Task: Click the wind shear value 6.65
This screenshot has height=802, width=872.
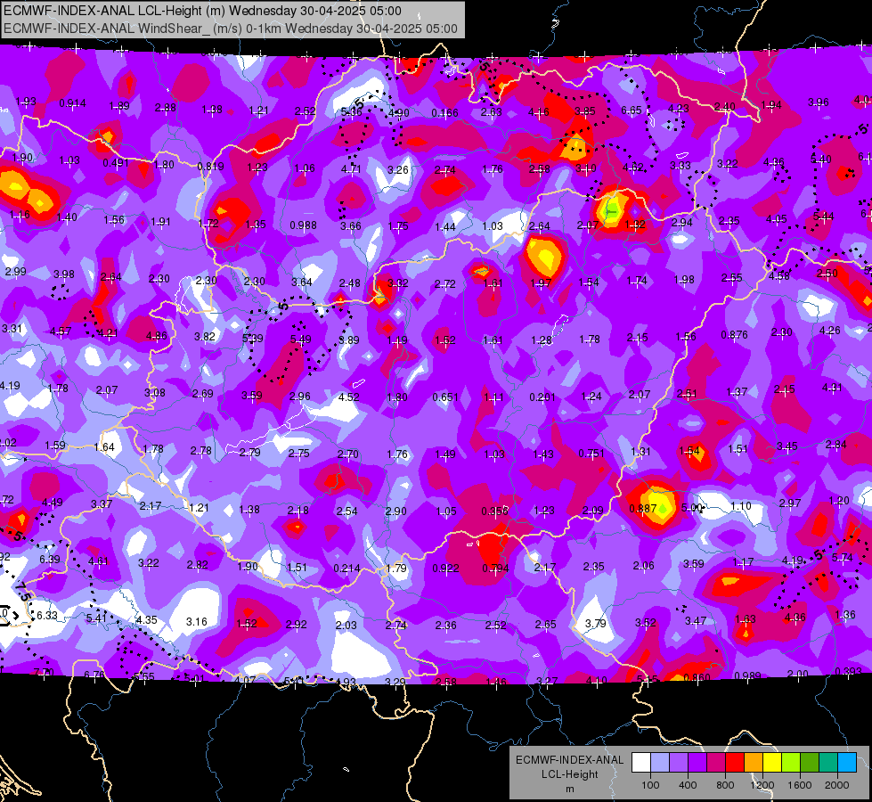Action: [x=632, y=110]
